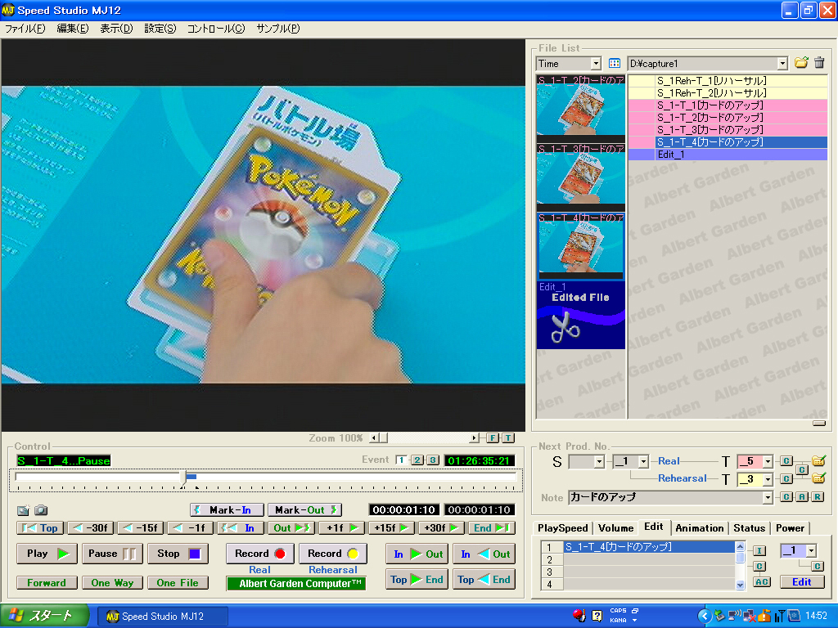Click the KANA language bar indicator

(619, 620)
